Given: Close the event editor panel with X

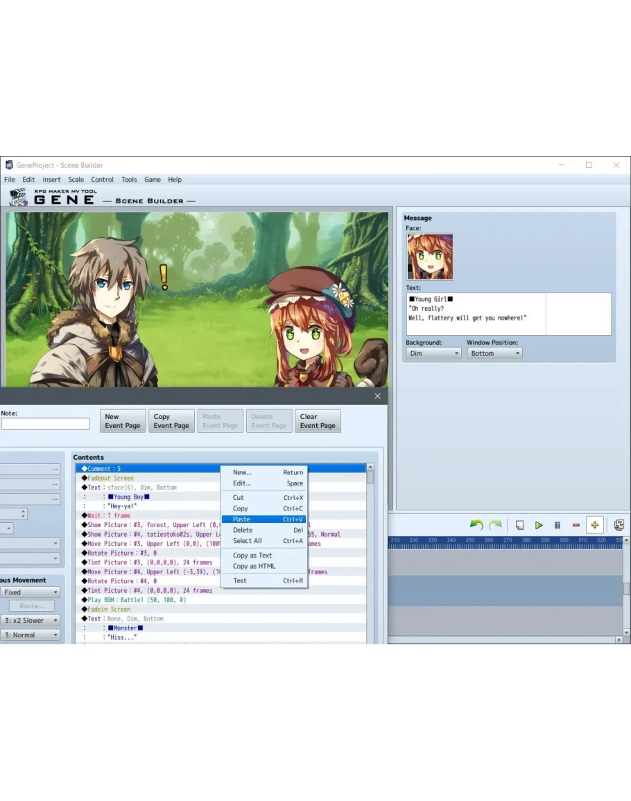Looking at the screenshot, I should click(x=377, y=396).
